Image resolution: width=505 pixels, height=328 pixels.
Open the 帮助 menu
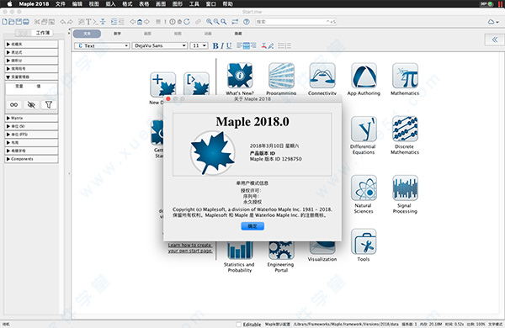pyautogui.click(x=228, y=4)
